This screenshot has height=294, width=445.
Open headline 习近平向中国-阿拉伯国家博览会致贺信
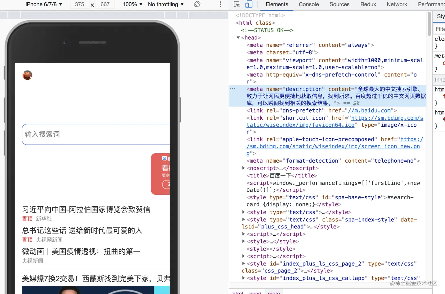86,209
